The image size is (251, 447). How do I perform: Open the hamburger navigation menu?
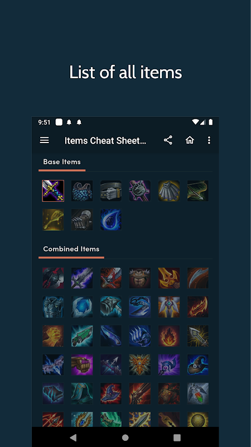point(45,140)
